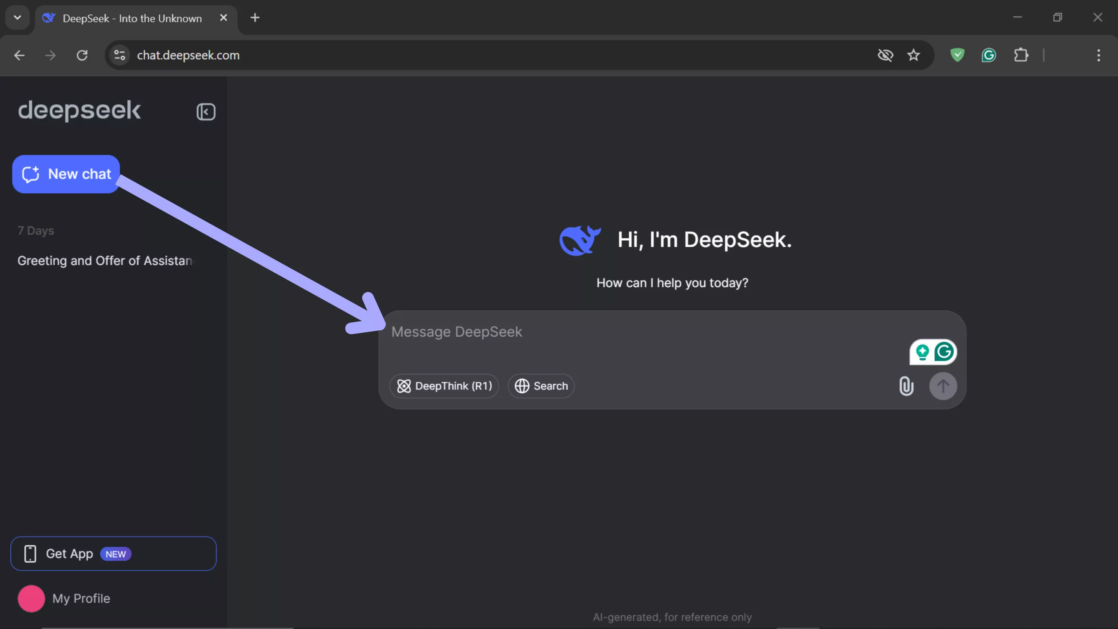Open the tab search dropdown arrow
The width and height of the screenshot is (1118, 629).
pos(17,17)
